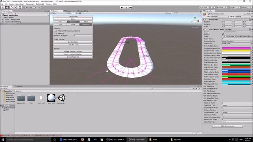Select the Rect transform tool
This screenshot has height=142, width=253.
(x=20, y=7)
